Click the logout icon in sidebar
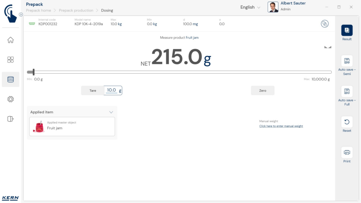This screenshot has height=203, width=361. point(11,119)
